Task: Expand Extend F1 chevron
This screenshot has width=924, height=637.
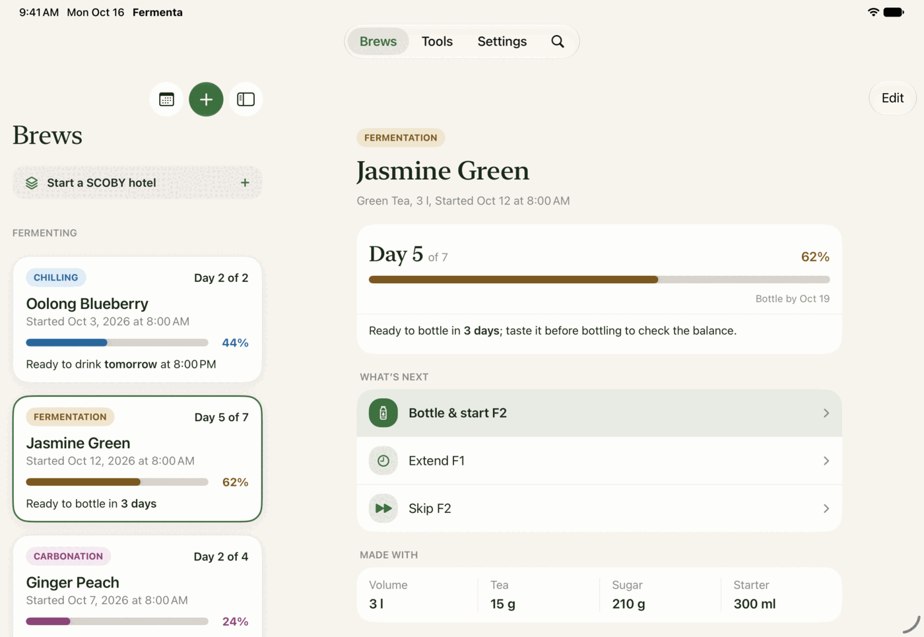Action: pyautogui.click(x=826, y=461)
